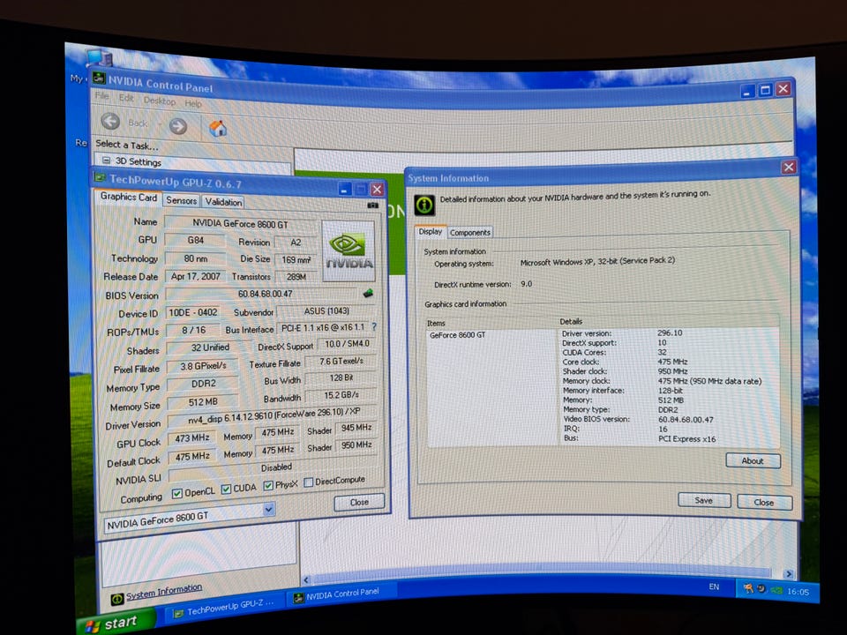847x635 pixels.
Task: Click the Driver Version field in GPU-Z
Action: tap(273, 415)
